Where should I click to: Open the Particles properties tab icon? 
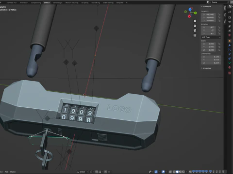pyautogui.click(x=230, y=50)
